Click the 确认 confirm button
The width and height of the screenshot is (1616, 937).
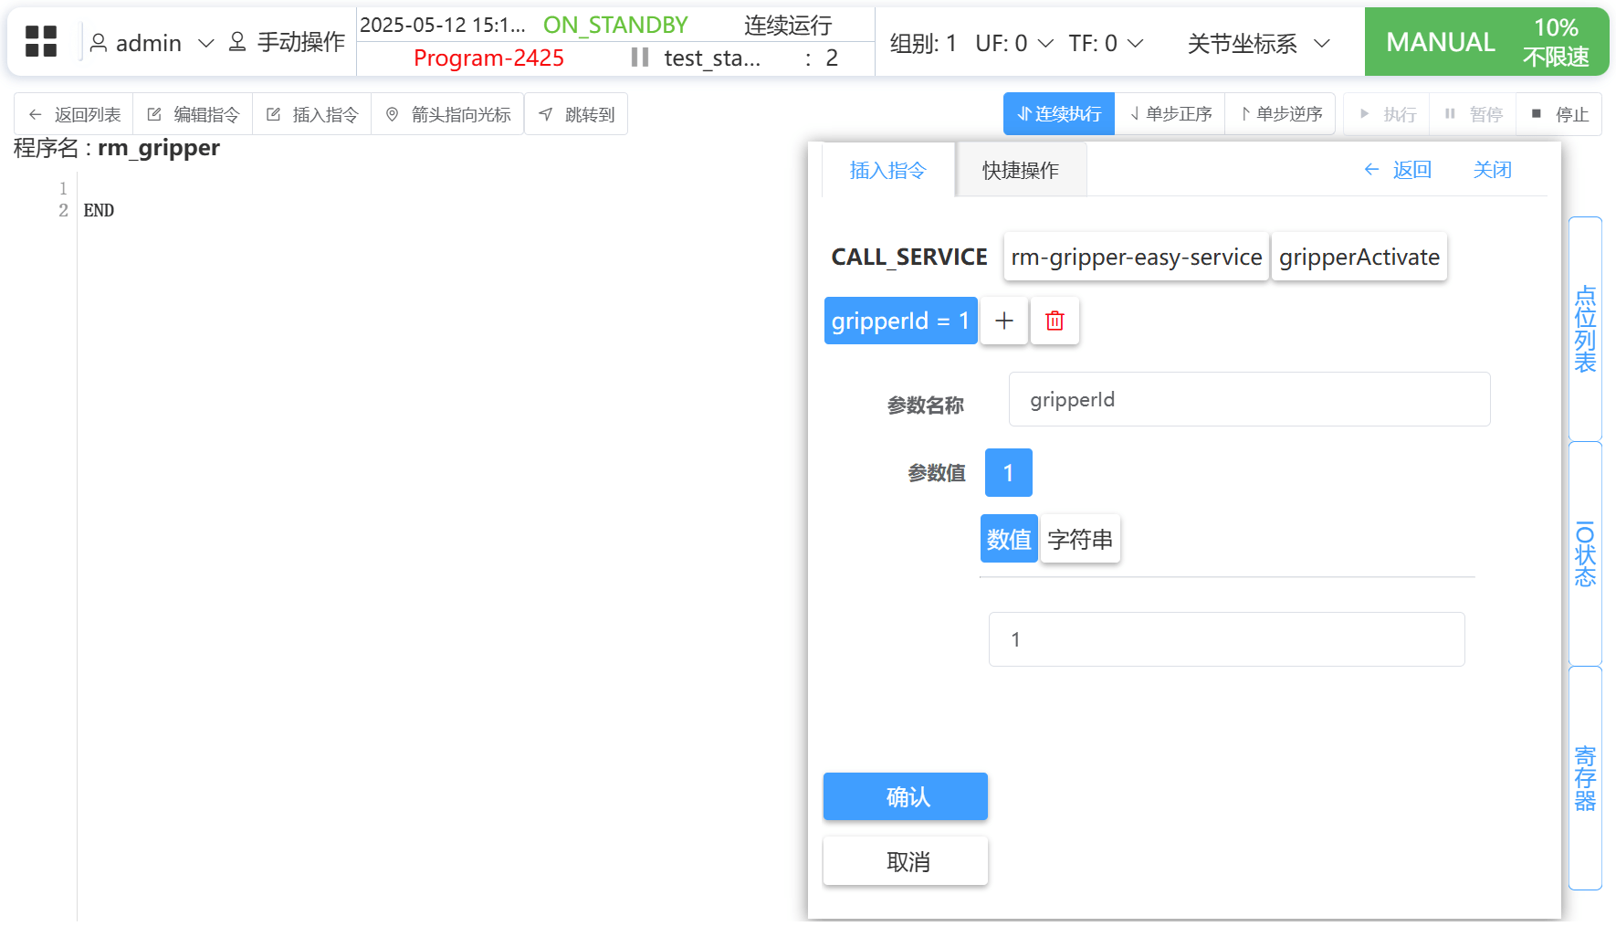pyautogui.click(x=905, y=796)
